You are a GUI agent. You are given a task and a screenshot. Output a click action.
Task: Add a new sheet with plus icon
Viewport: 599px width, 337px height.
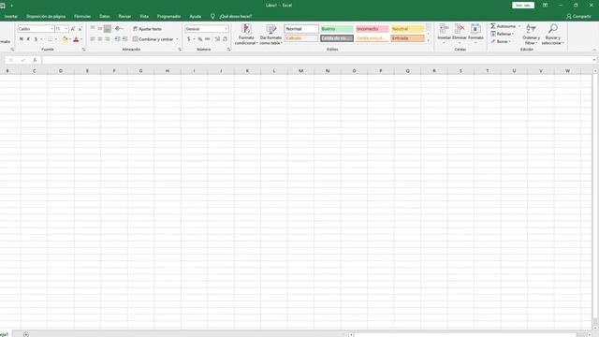tap(26, 334)
